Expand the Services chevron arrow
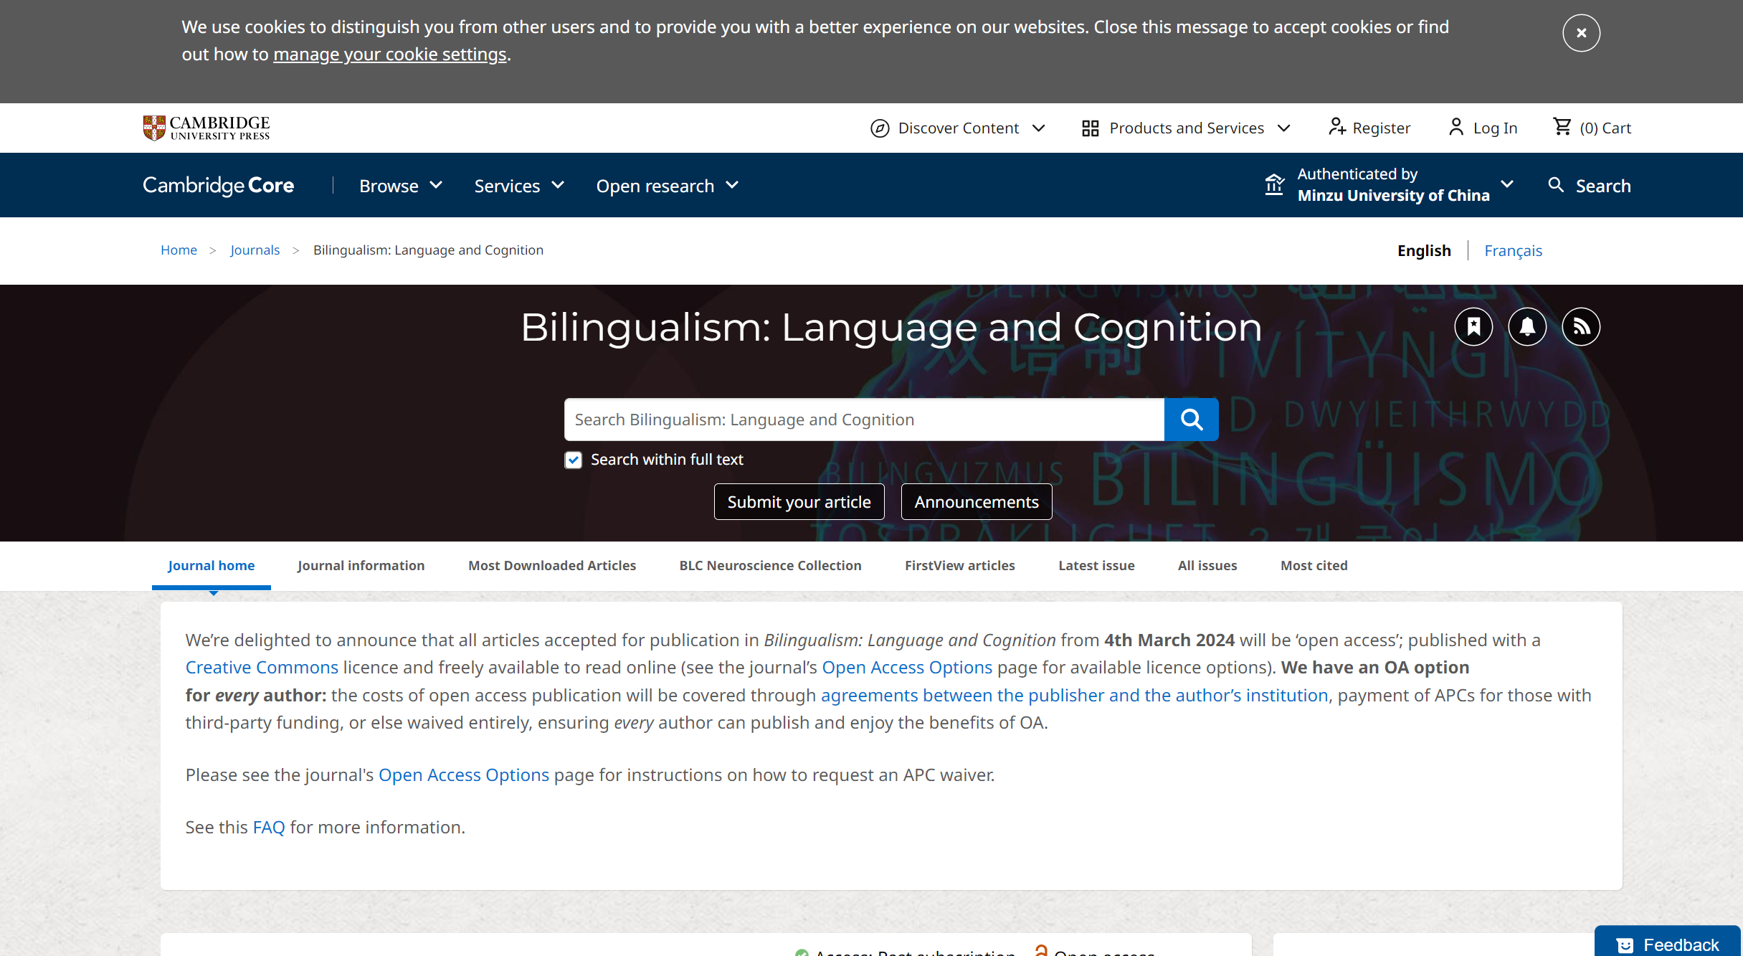Image resolution: width=1743 pixels, height=956 pixels. [558, 186]
